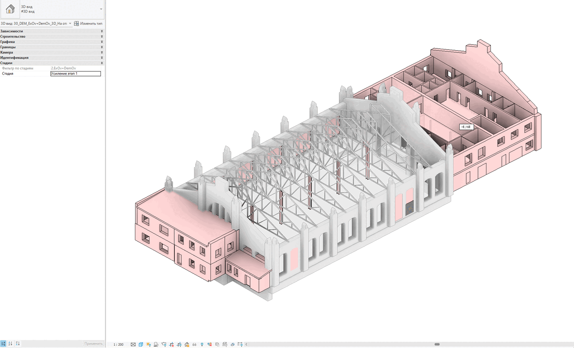The height and width of the screenshot is (348, 574).
Task: Click the locked 3D view house icon
Action: (187, 344)
